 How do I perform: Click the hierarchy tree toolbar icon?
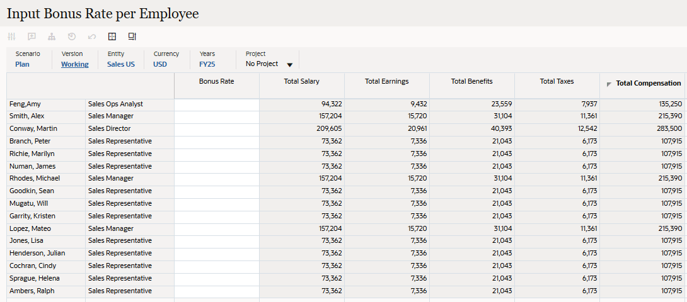52,36
